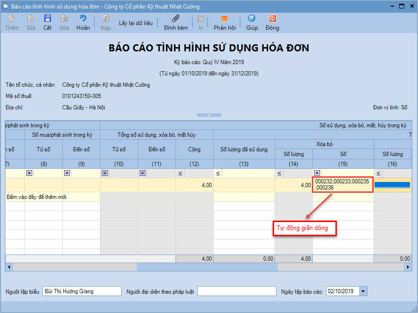This screenshot has width=418, height=313.
Task: Select the cell containing 000232;000233;000235
Action: point(343,184)
